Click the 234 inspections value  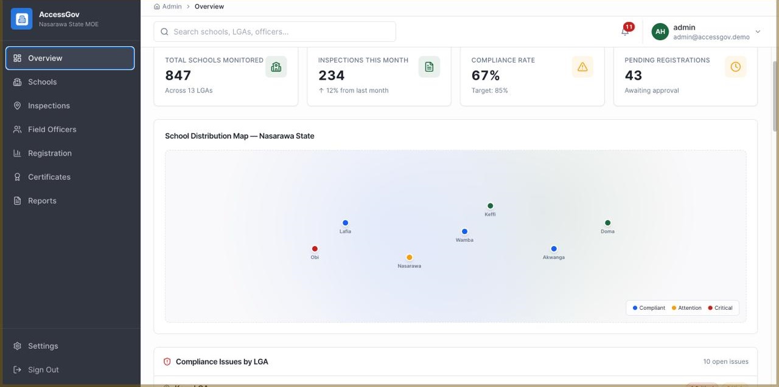[332, 75]
